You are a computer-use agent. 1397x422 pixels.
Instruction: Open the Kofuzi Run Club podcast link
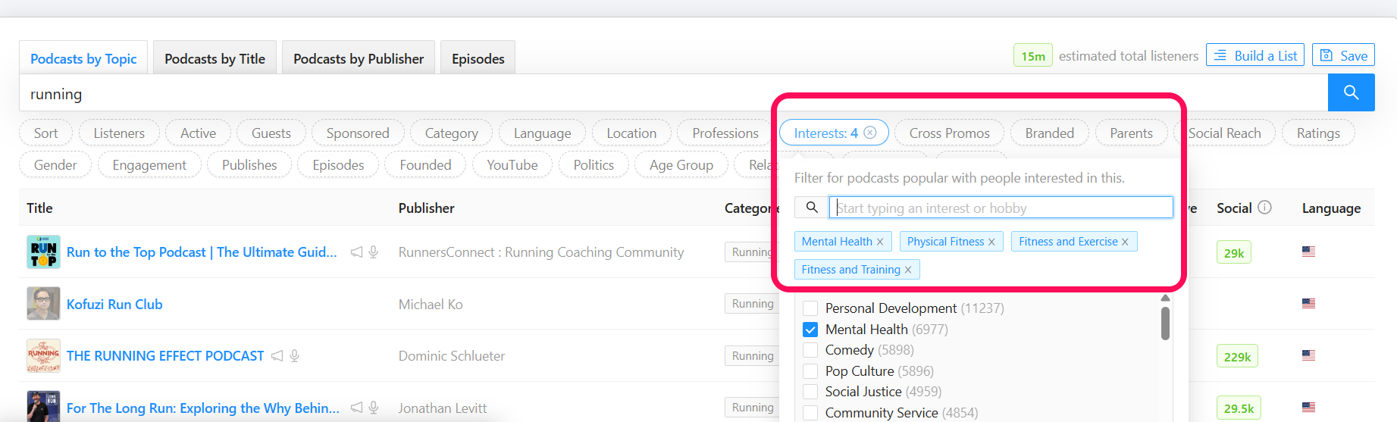pyautogui.click(x=114, y=305)
